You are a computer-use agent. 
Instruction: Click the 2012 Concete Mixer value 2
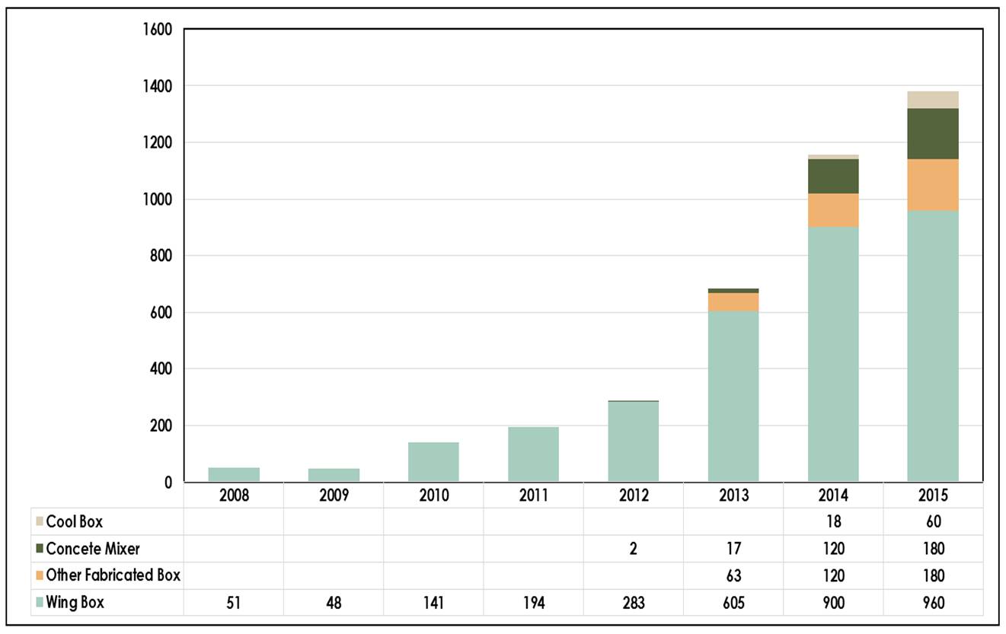[633, 549]
